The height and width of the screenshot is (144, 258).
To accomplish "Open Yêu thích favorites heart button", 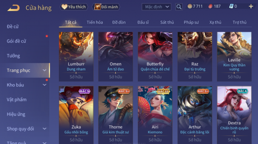I will point(74,7).
